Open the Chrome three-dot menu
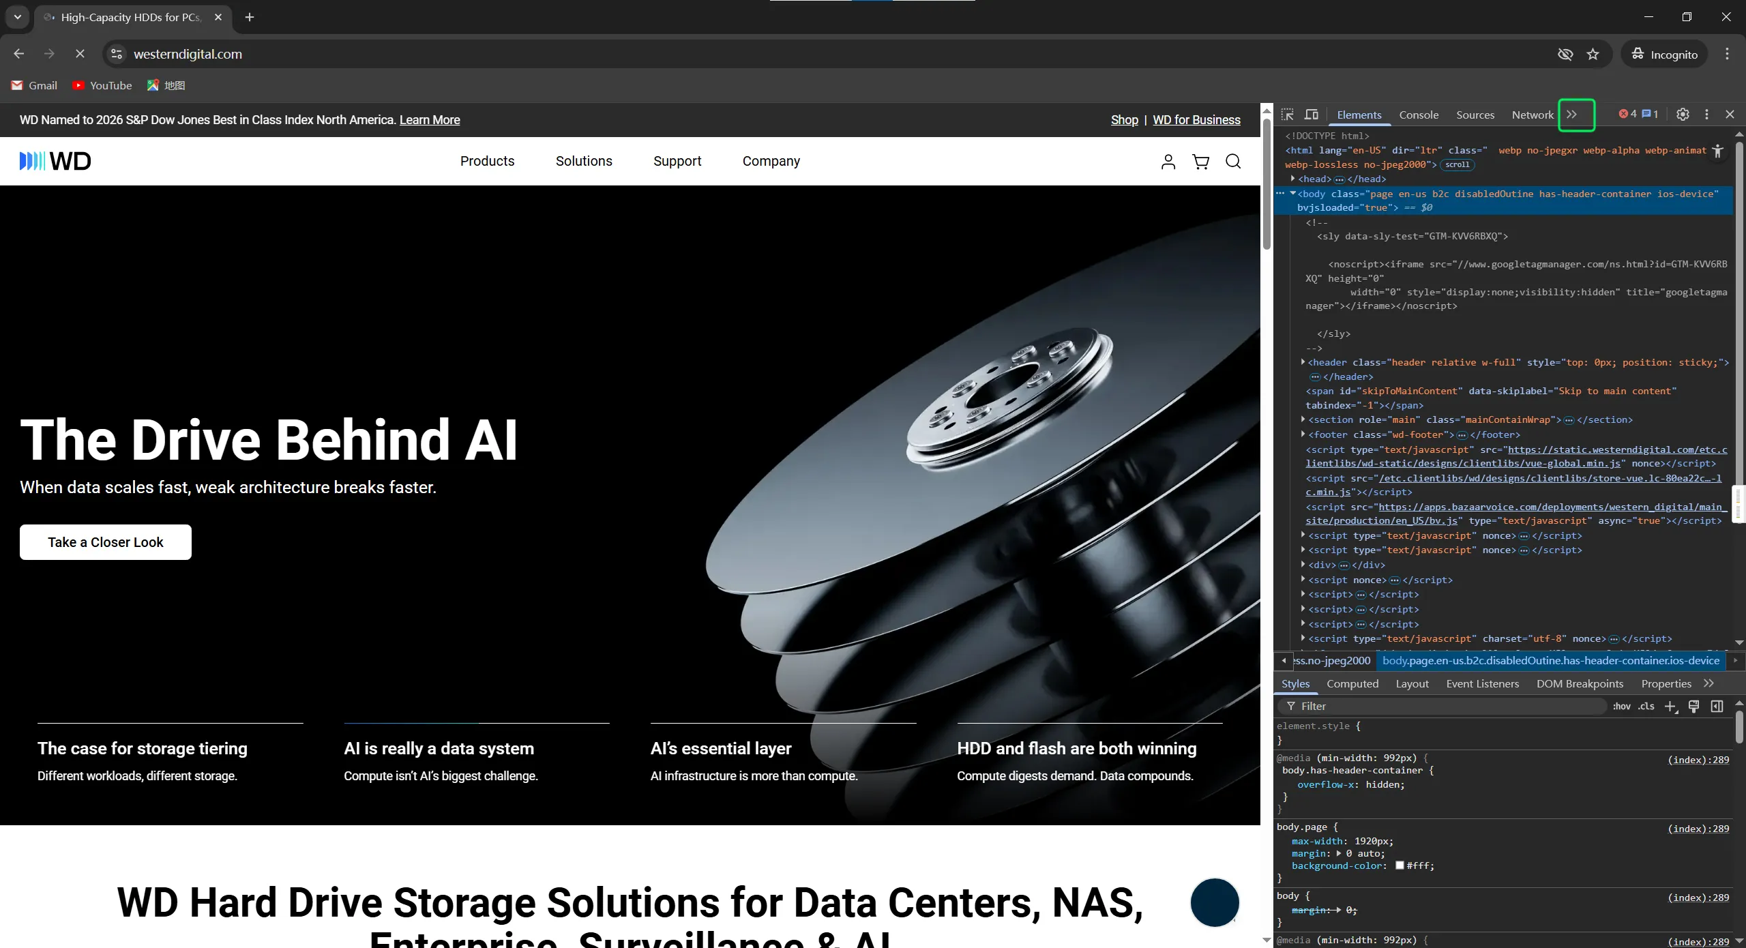Viewport: 1746px width, 948px height. pyautogui.click(x=1727, y=54)
